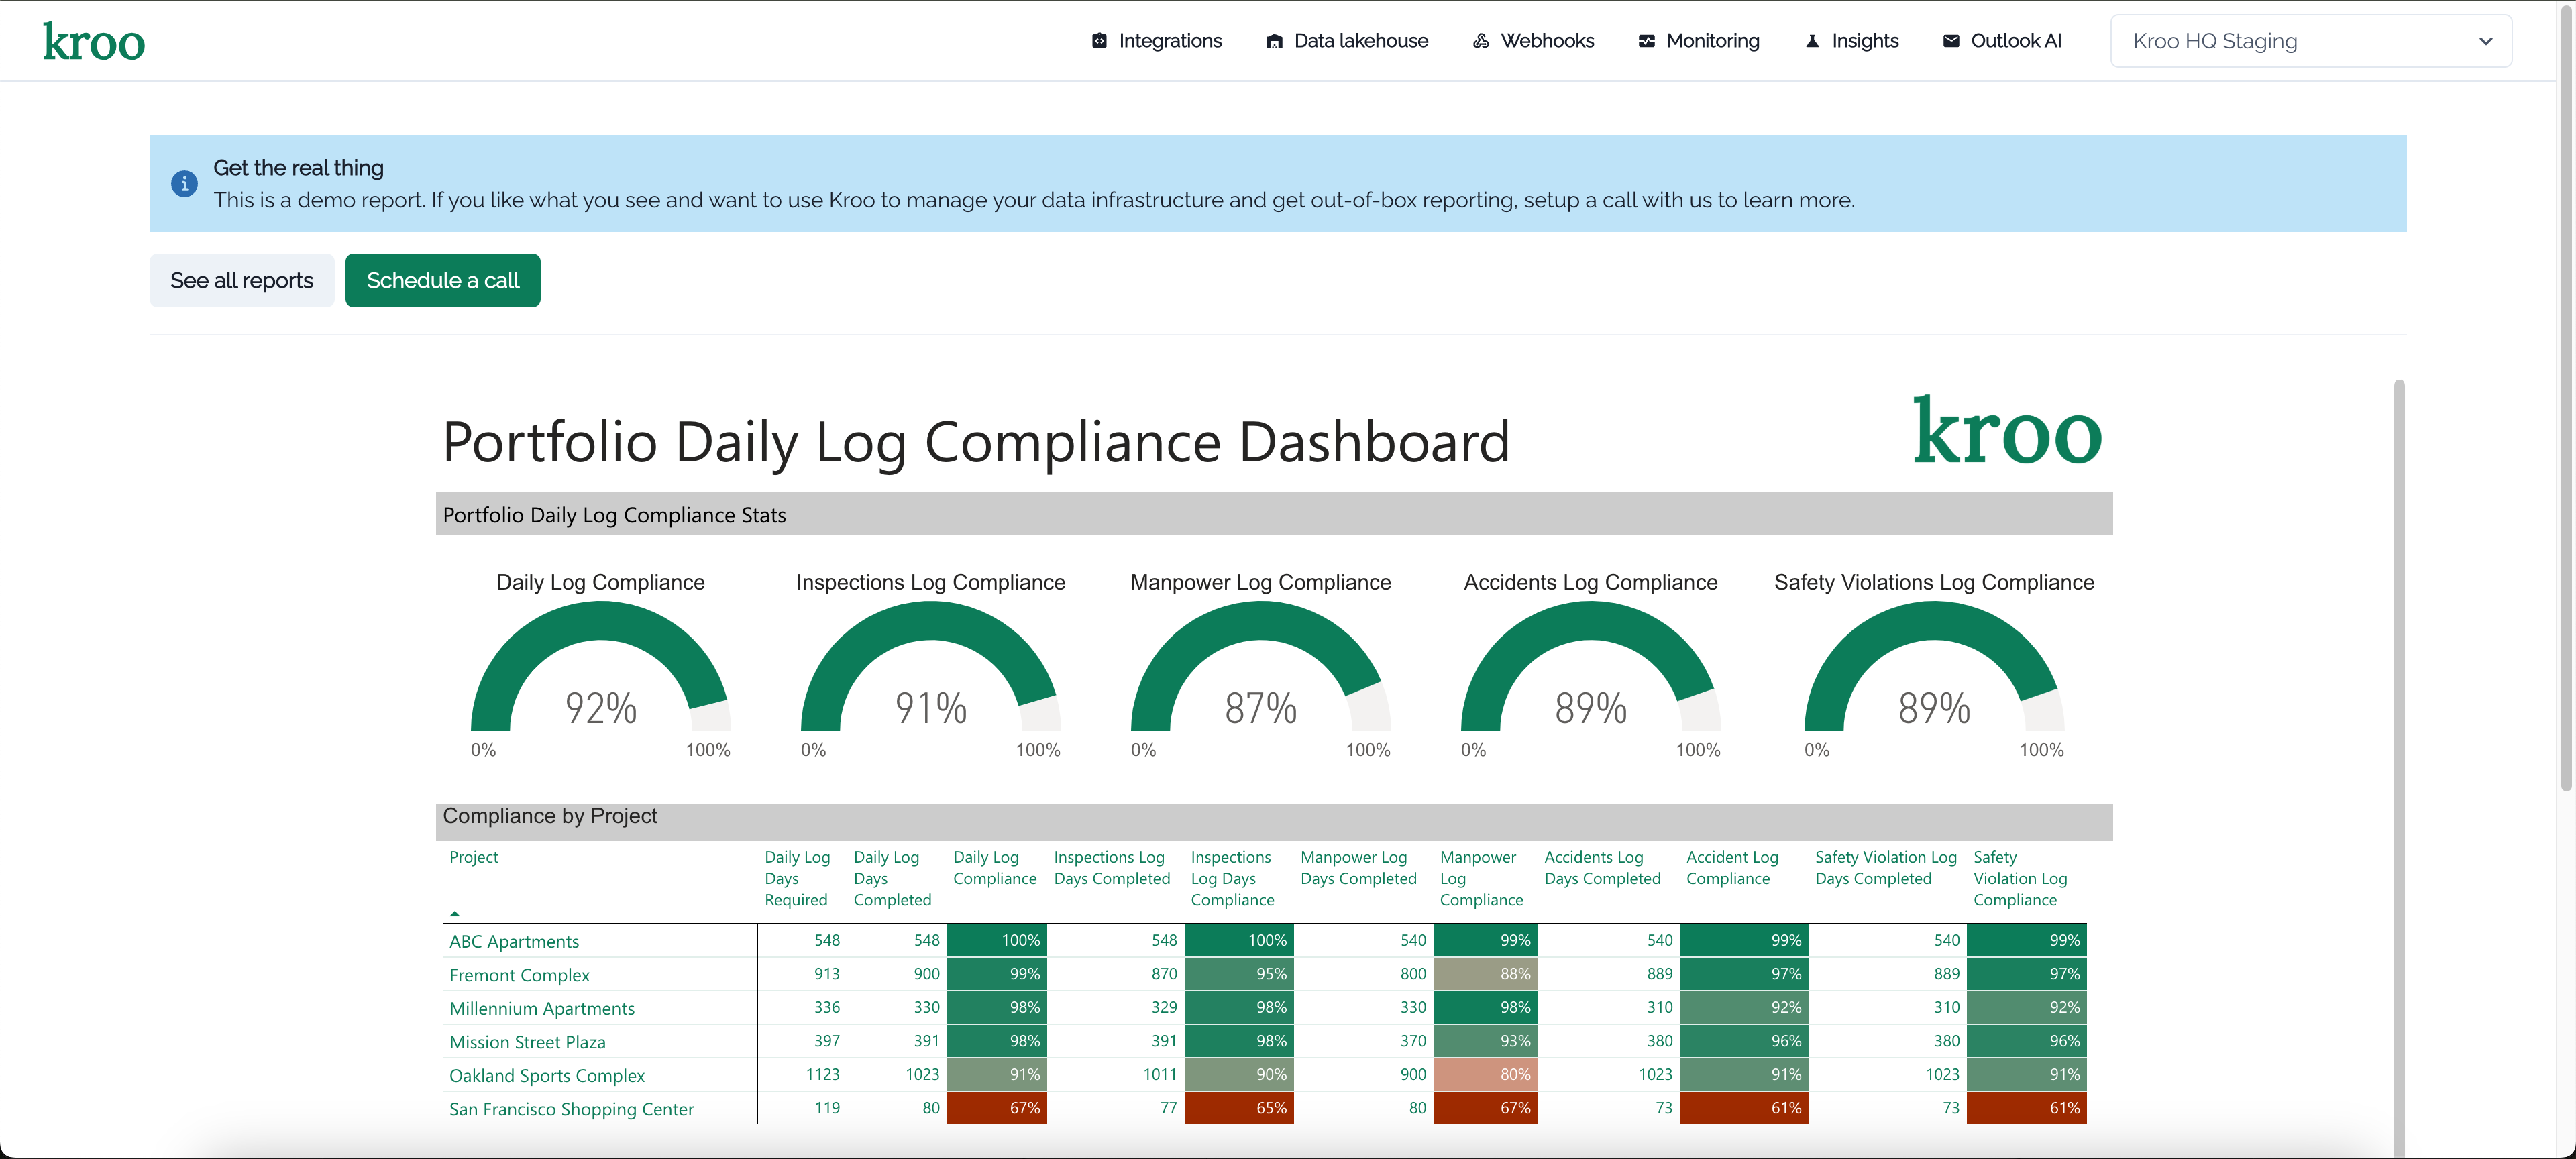Click the Data lakehouse house icon
This screenshot has width=2576, height=1159.
1274,41
